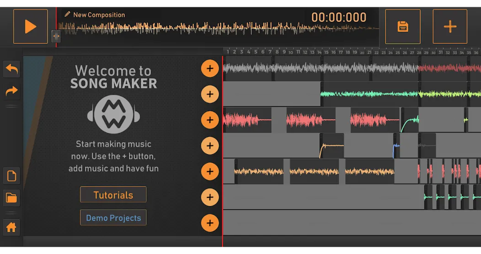Rename composition using the pencil icon
The height and width of the screenshot is (254, 481).
click(67, 15)
